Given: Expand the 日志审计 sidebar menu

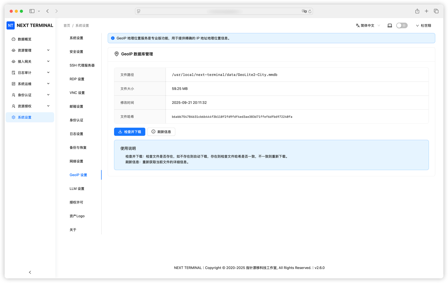Looking at the screenshot, I should click(30, 73).
